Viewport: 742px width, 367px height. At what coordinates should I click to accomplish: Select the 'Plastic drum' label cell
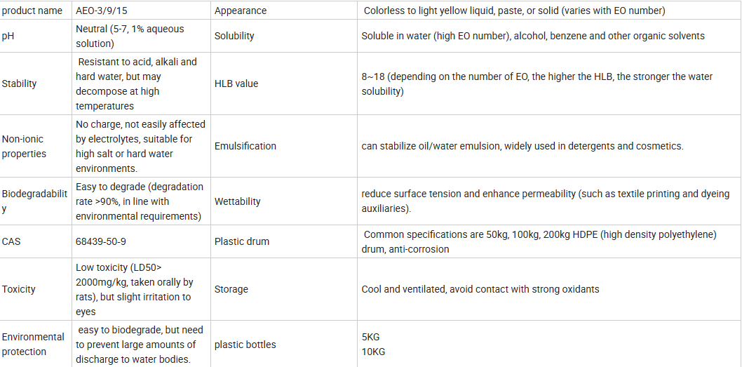[242, 241]
